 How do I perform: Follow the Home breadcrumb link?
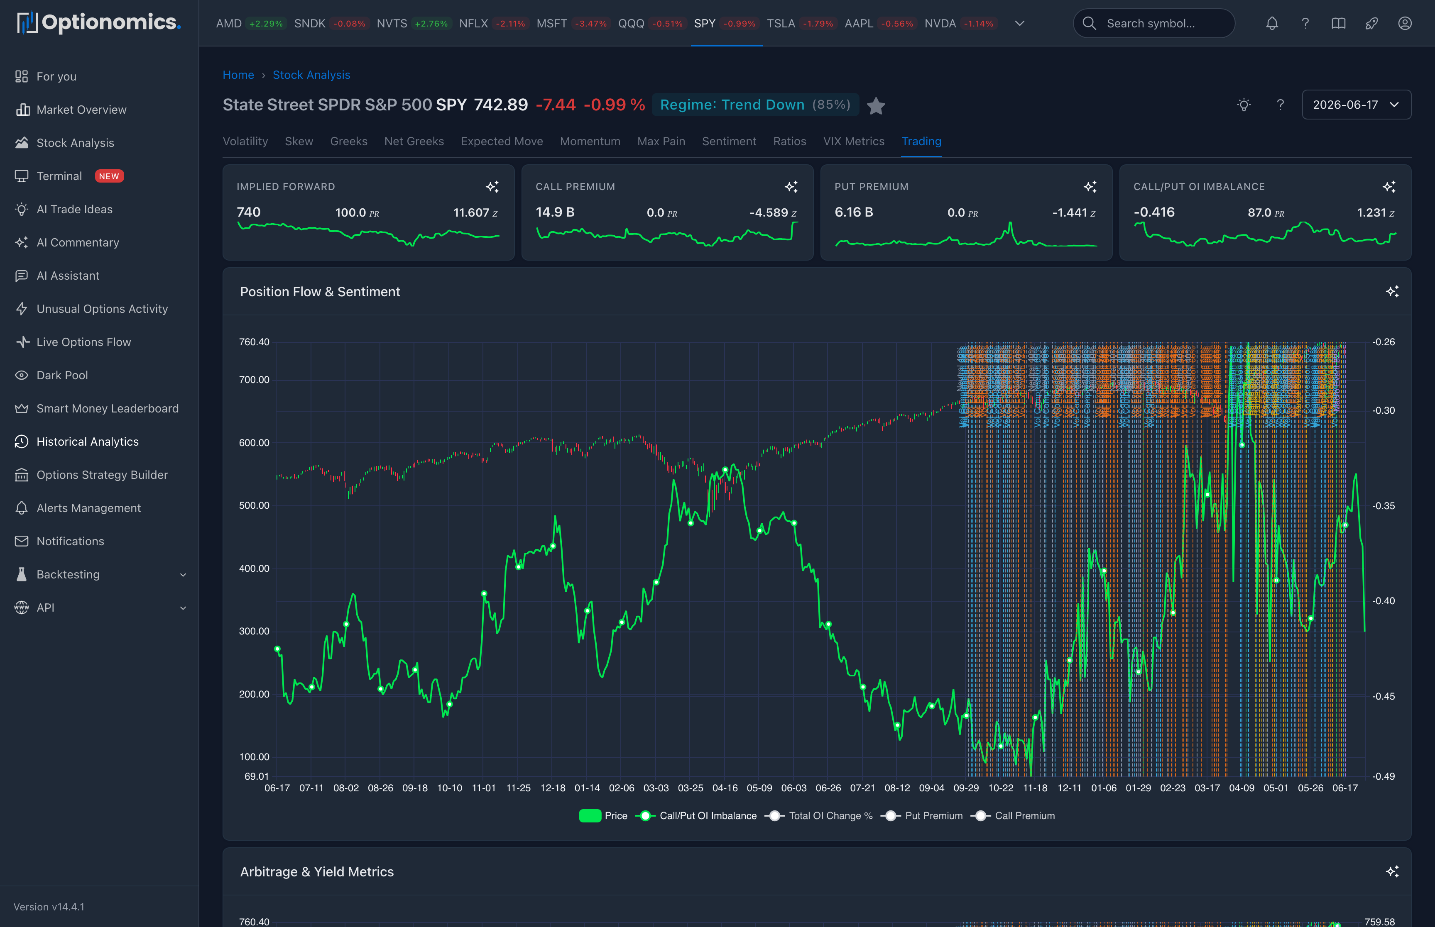238,75
